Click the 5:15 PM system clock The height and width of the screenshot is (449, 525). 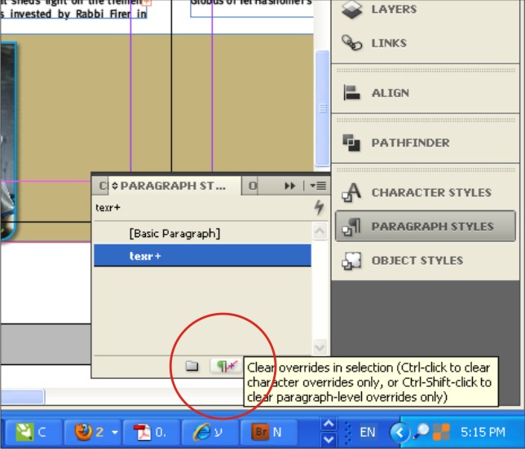(x=483, y=432)
